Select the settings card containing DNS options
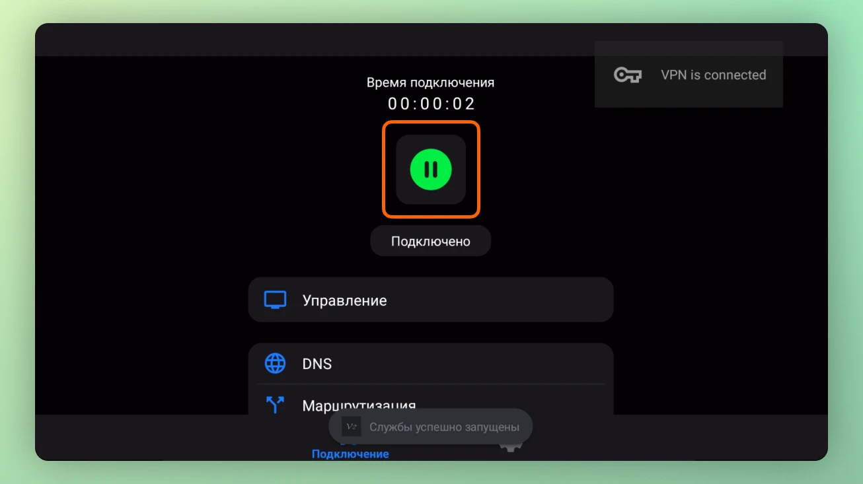Image resolution: width=863 pixels, height=484 pixels. tap(431, 383)
